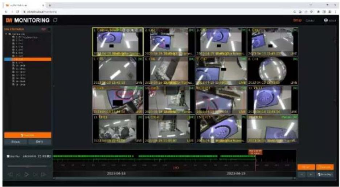Image resolution: width=340 pixels, height=187 pixels.
Task: Click the play button in playback controls
Action: 27,174
